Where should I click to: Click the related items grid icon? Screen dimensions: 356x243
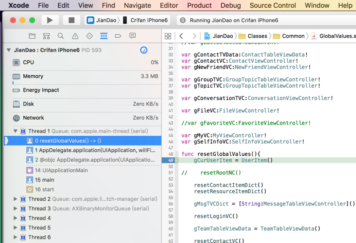[x=168, y=36]
